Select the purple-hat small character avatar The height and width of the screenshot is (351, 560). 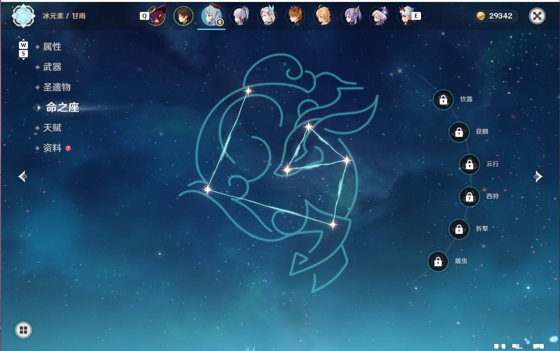pos(379,16)
